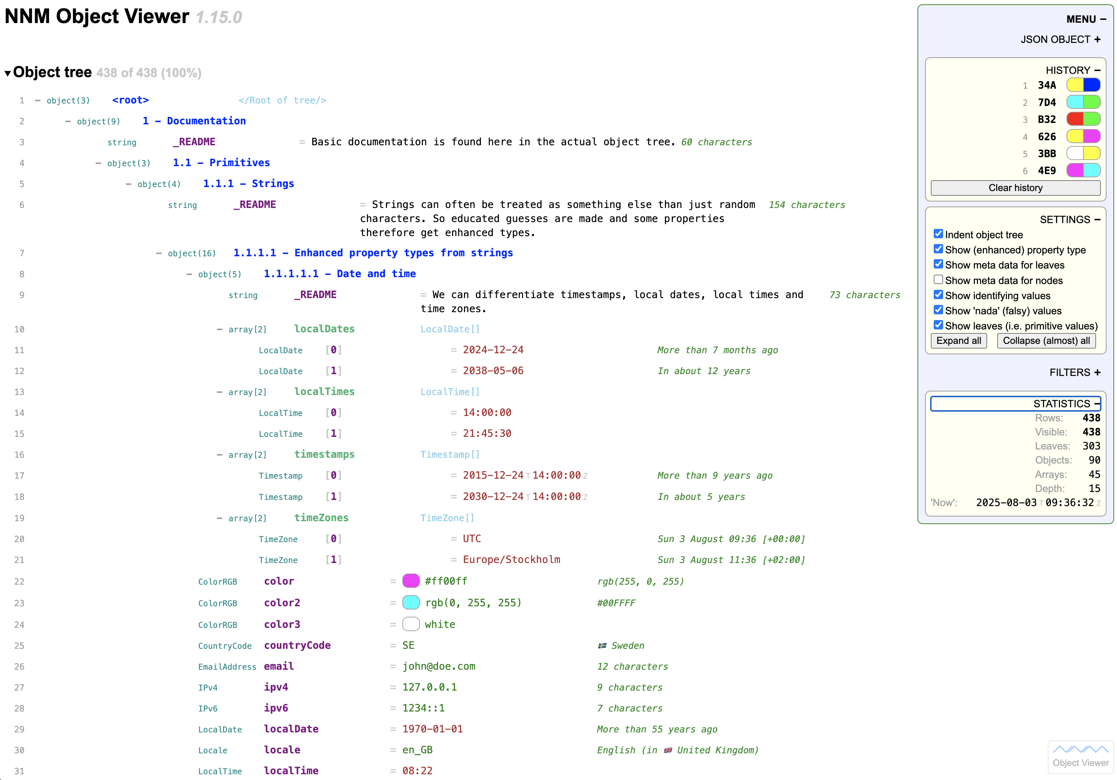Viewport: 1117px width, 780px height.
Task: Click the Expand all button
Action: click(958, 341)
